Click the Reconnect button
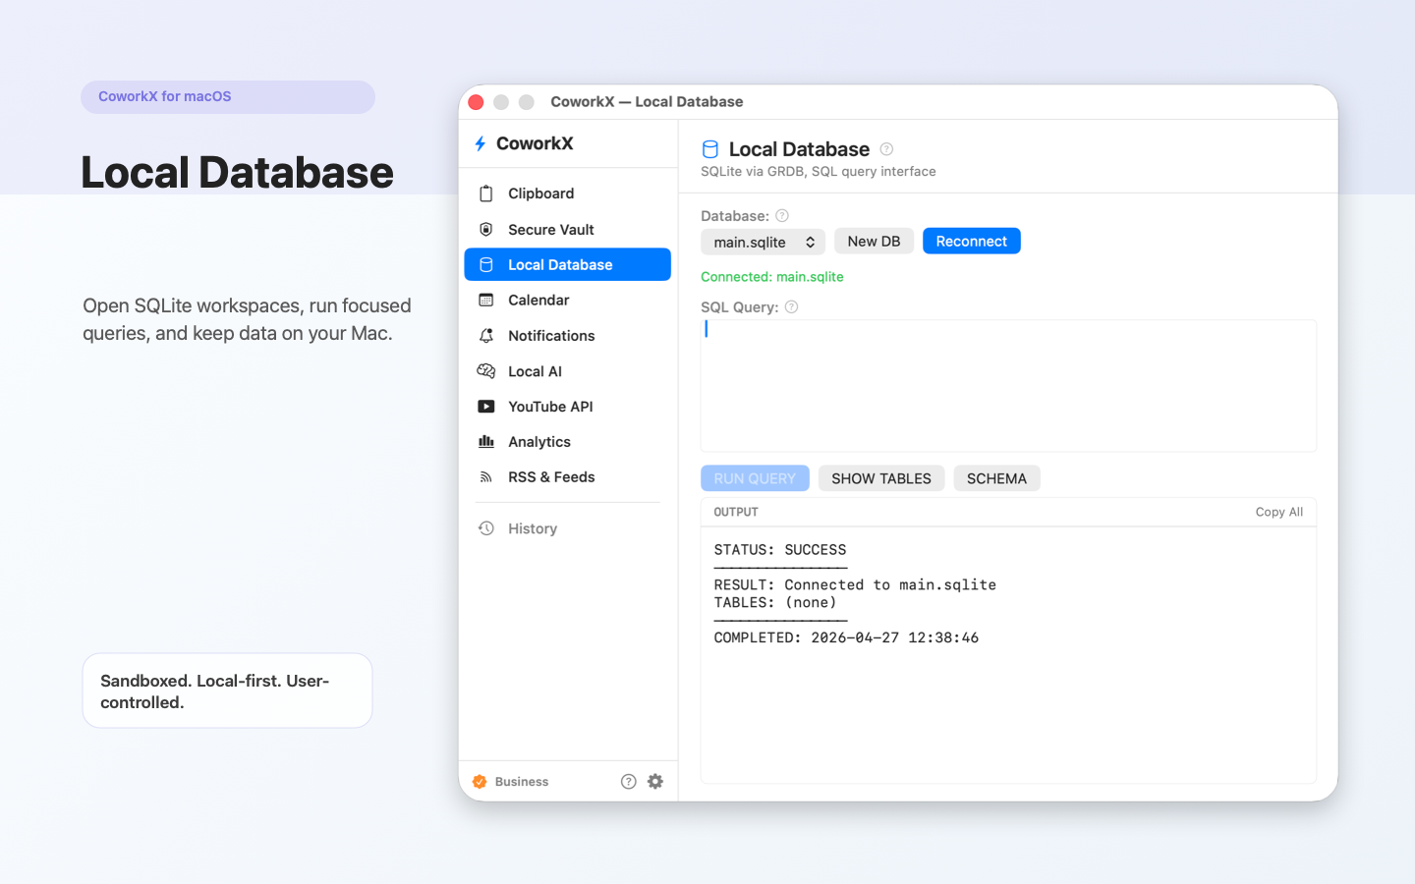 click(971, 241)
